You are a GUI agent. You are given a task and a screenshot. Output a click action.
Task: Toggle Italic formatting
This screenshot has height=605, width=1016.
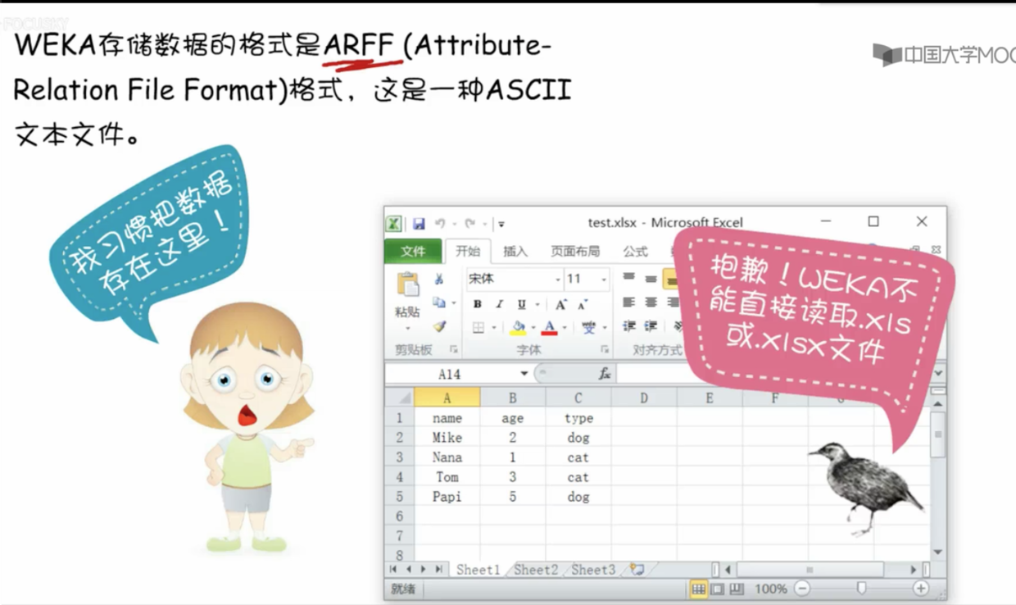[499, 304]
